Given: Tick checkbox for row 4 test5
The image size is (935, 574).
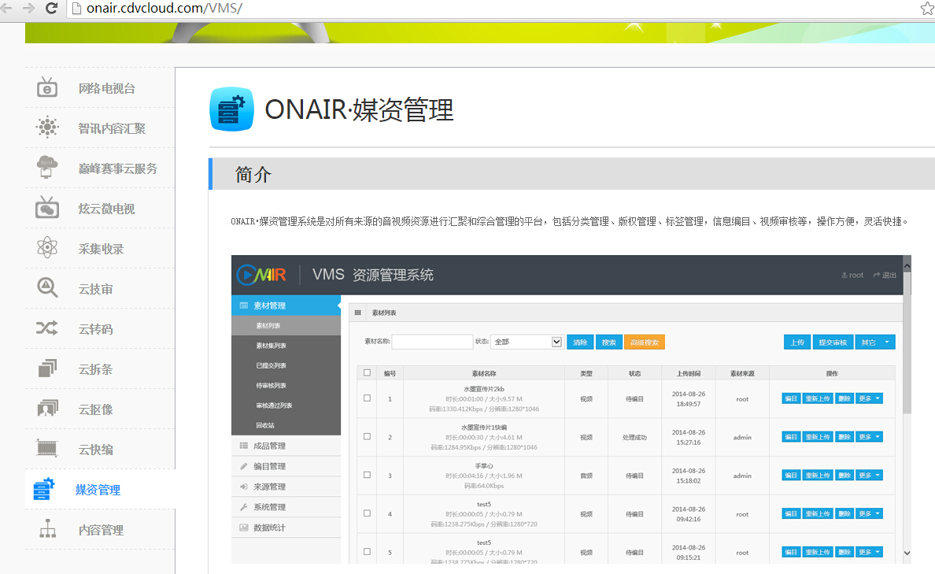Looking at the screenshot, I should pyautogui.click(x=368, y=513).
